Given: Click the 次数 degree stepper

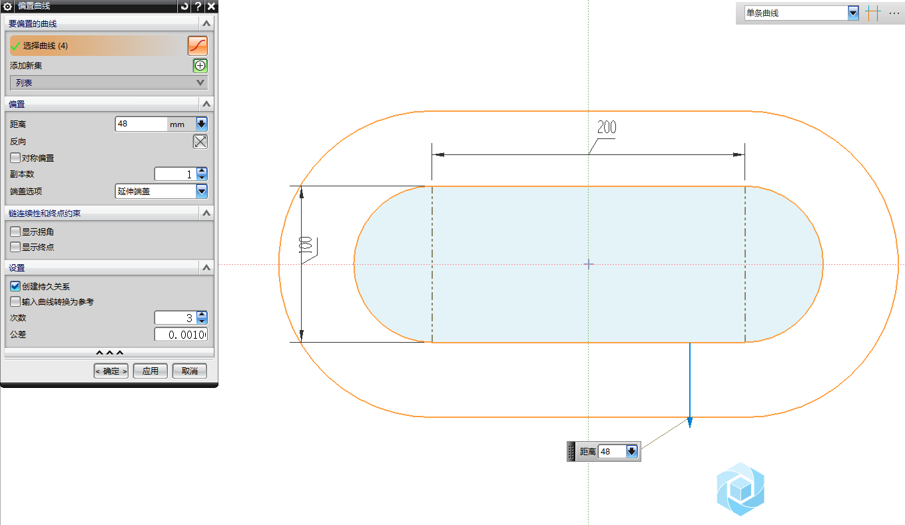Looking at the screenshot, I should tap(202, 318).
